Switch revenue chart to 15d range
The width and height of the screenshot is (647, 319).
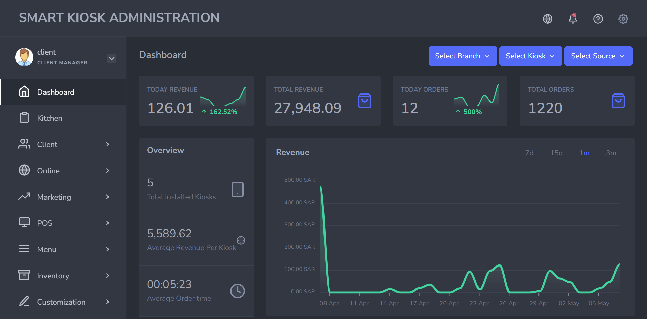click(x=556, y=153)
